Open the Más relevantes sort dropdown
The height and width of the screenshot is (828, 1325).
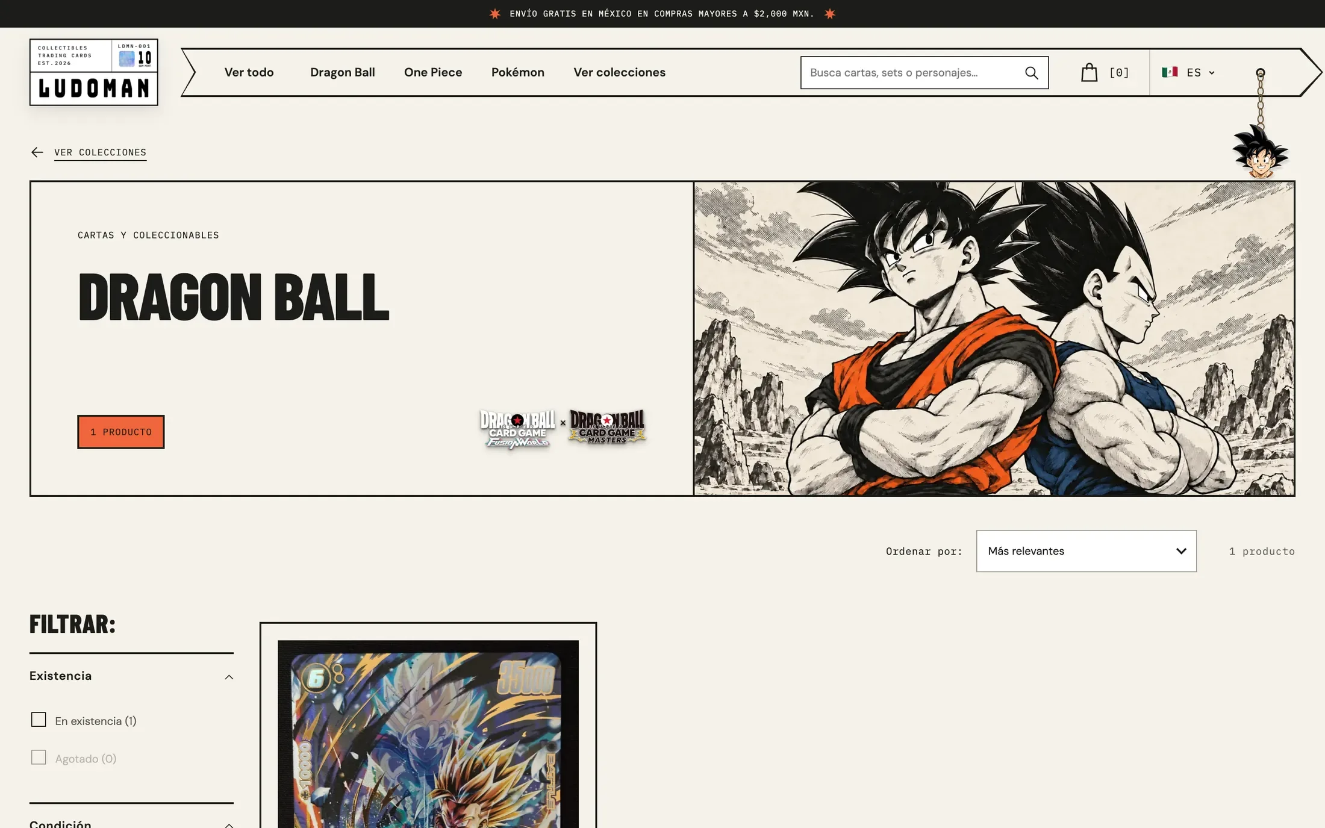pyautogui.click(x=1086, y=551)
